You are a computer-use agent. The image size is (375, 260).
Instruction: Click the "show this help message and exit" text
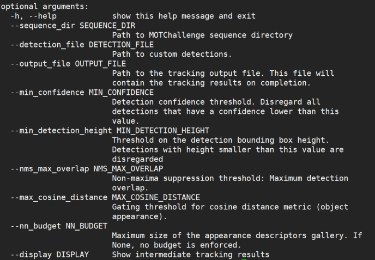(184, 16)
